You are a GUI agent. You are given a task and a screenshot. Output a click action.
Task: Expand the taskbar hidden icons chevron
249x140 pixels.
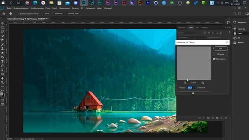point(218,3)
